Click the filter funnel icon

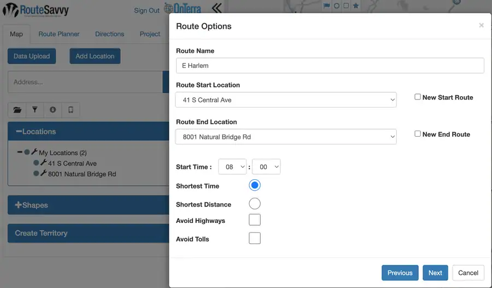click(35, 110)
